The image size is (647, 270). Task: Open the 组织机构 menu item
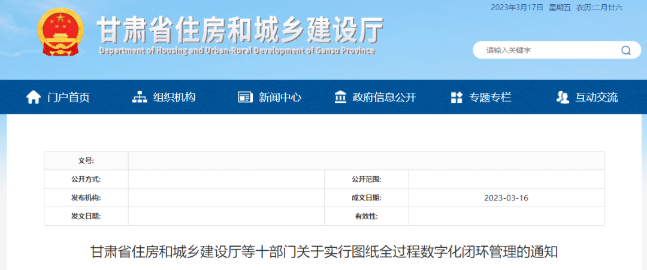coord(174,98)
